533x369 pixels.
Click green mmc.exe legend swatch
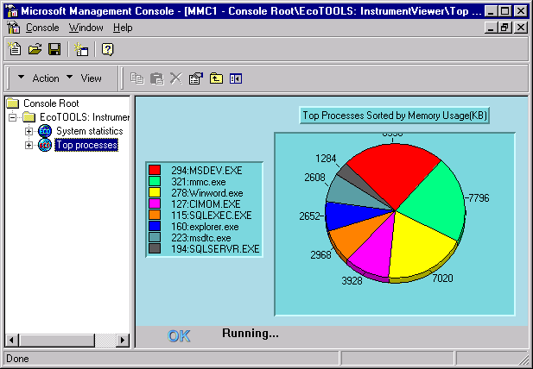[x=155, y=181]
